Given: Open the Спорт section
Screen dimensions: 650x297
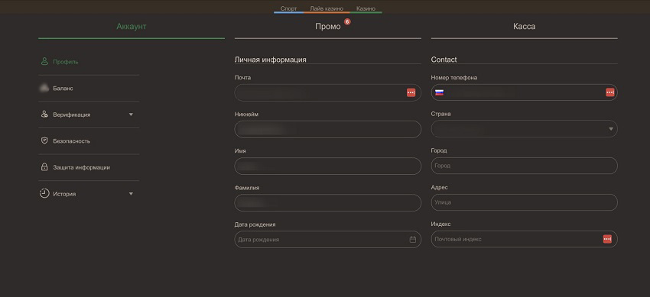Looking at the screenshot, I should (x=288, y=8).
